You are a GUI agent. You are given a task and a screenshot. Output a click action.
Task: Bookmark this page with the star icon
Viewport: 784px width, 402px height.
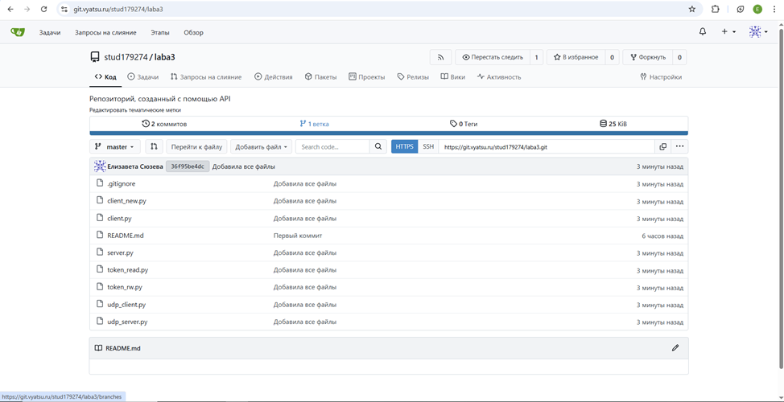point(691,10)
